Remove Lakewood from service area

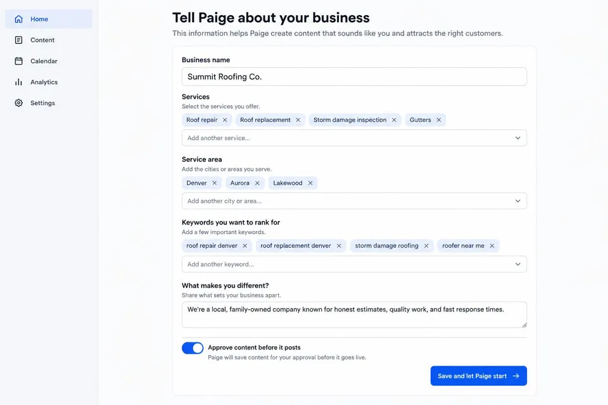point(310,183)
